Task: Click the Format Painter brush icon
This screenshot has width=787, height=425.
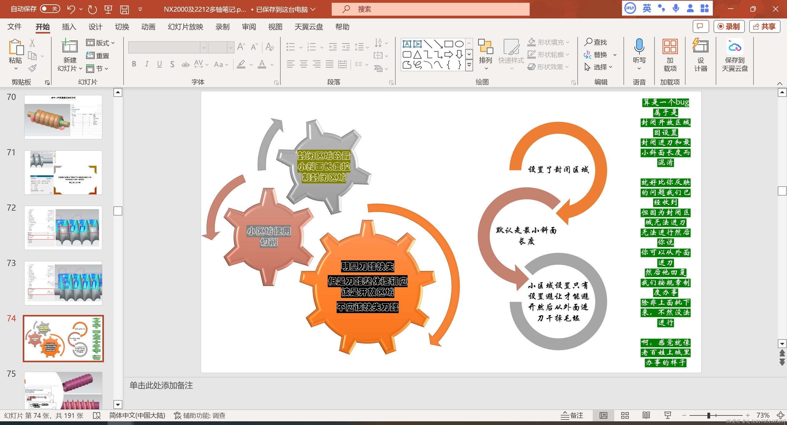Action: (32, 68)
